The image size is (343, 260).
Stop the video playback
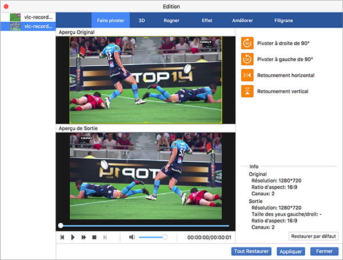(94, 237)
